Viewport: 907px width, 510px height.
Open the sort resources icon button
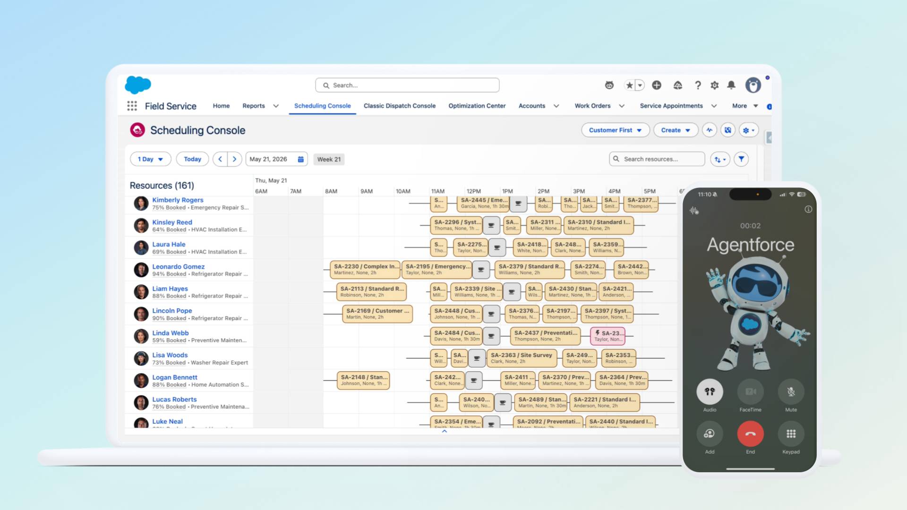[720, 159]
